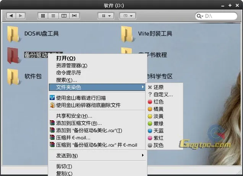Screen dimensions: 243x176
Task: Click WinRAR icon beside 添加到 备份驱动&美化.rar
Action: click(x=52, y=130)
